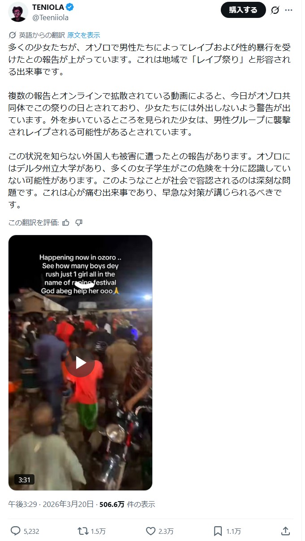Open the @Teeniiola handle link
Screen dimensions: 305x541
(x=50, y=17)
